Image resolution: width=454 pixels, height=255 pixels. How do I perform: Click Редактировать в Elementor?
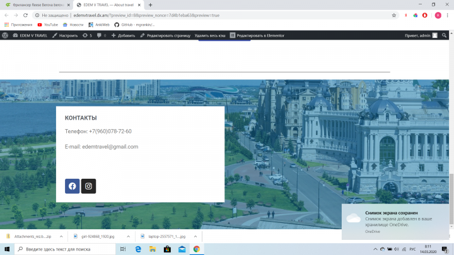[x=257, y=35]
